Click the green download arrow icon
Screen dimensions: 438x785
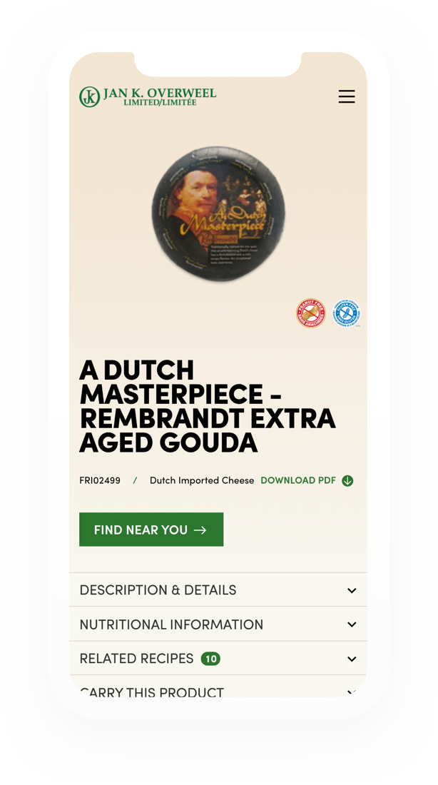click(x=347, y=480)
